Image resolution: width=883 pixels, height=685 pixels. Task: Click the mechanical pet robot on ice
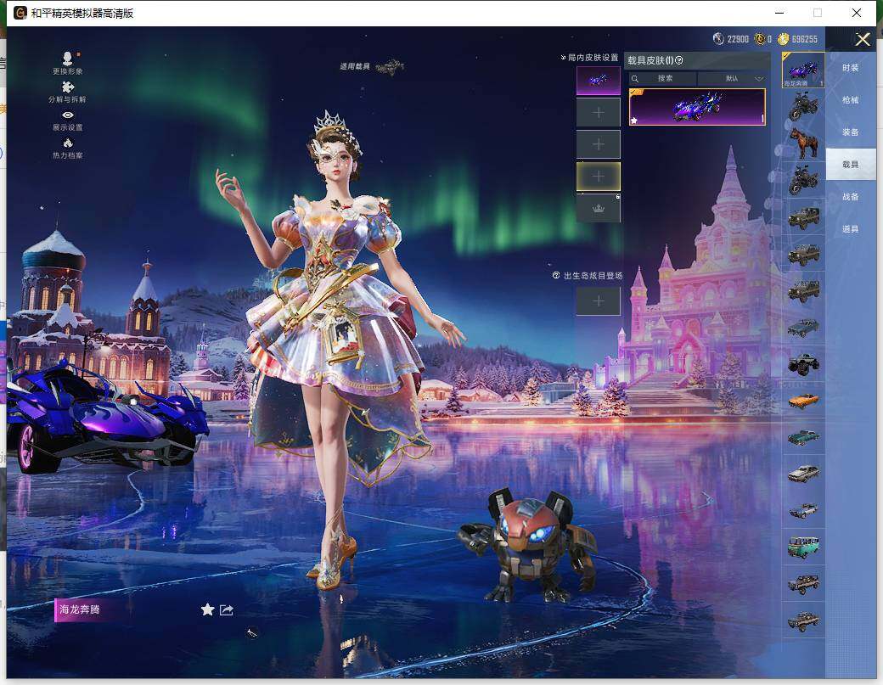(528, 545)
